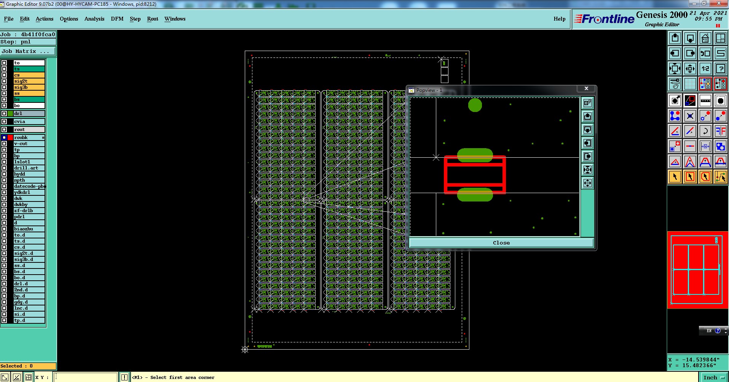Open the DFM menu
The height and width of the screenshot is (382, 729).
117,19
